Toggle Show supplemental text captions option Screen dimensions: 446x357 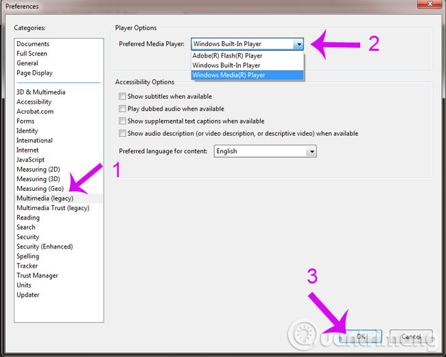click(122, 121)
